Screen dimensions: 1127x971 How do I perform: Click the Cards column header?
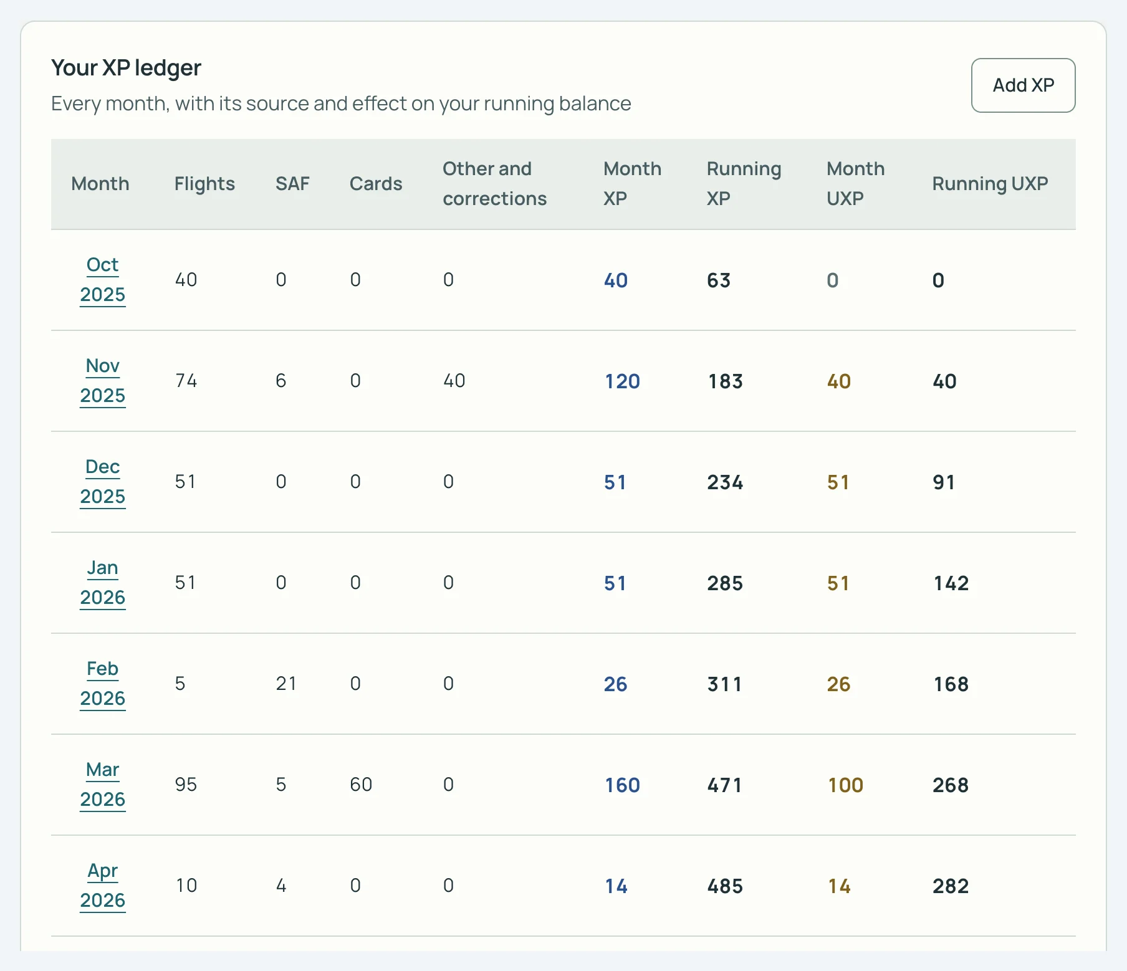coord(376,184)
